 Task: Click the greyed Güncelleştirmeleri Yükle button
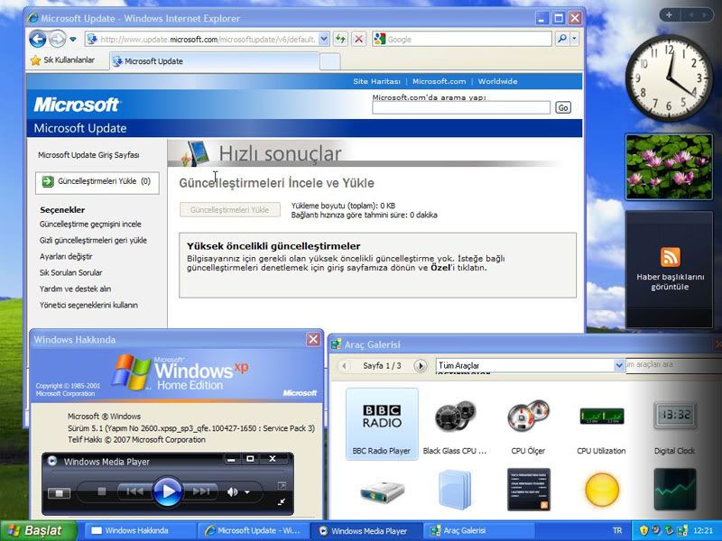(x=230, y=210)
